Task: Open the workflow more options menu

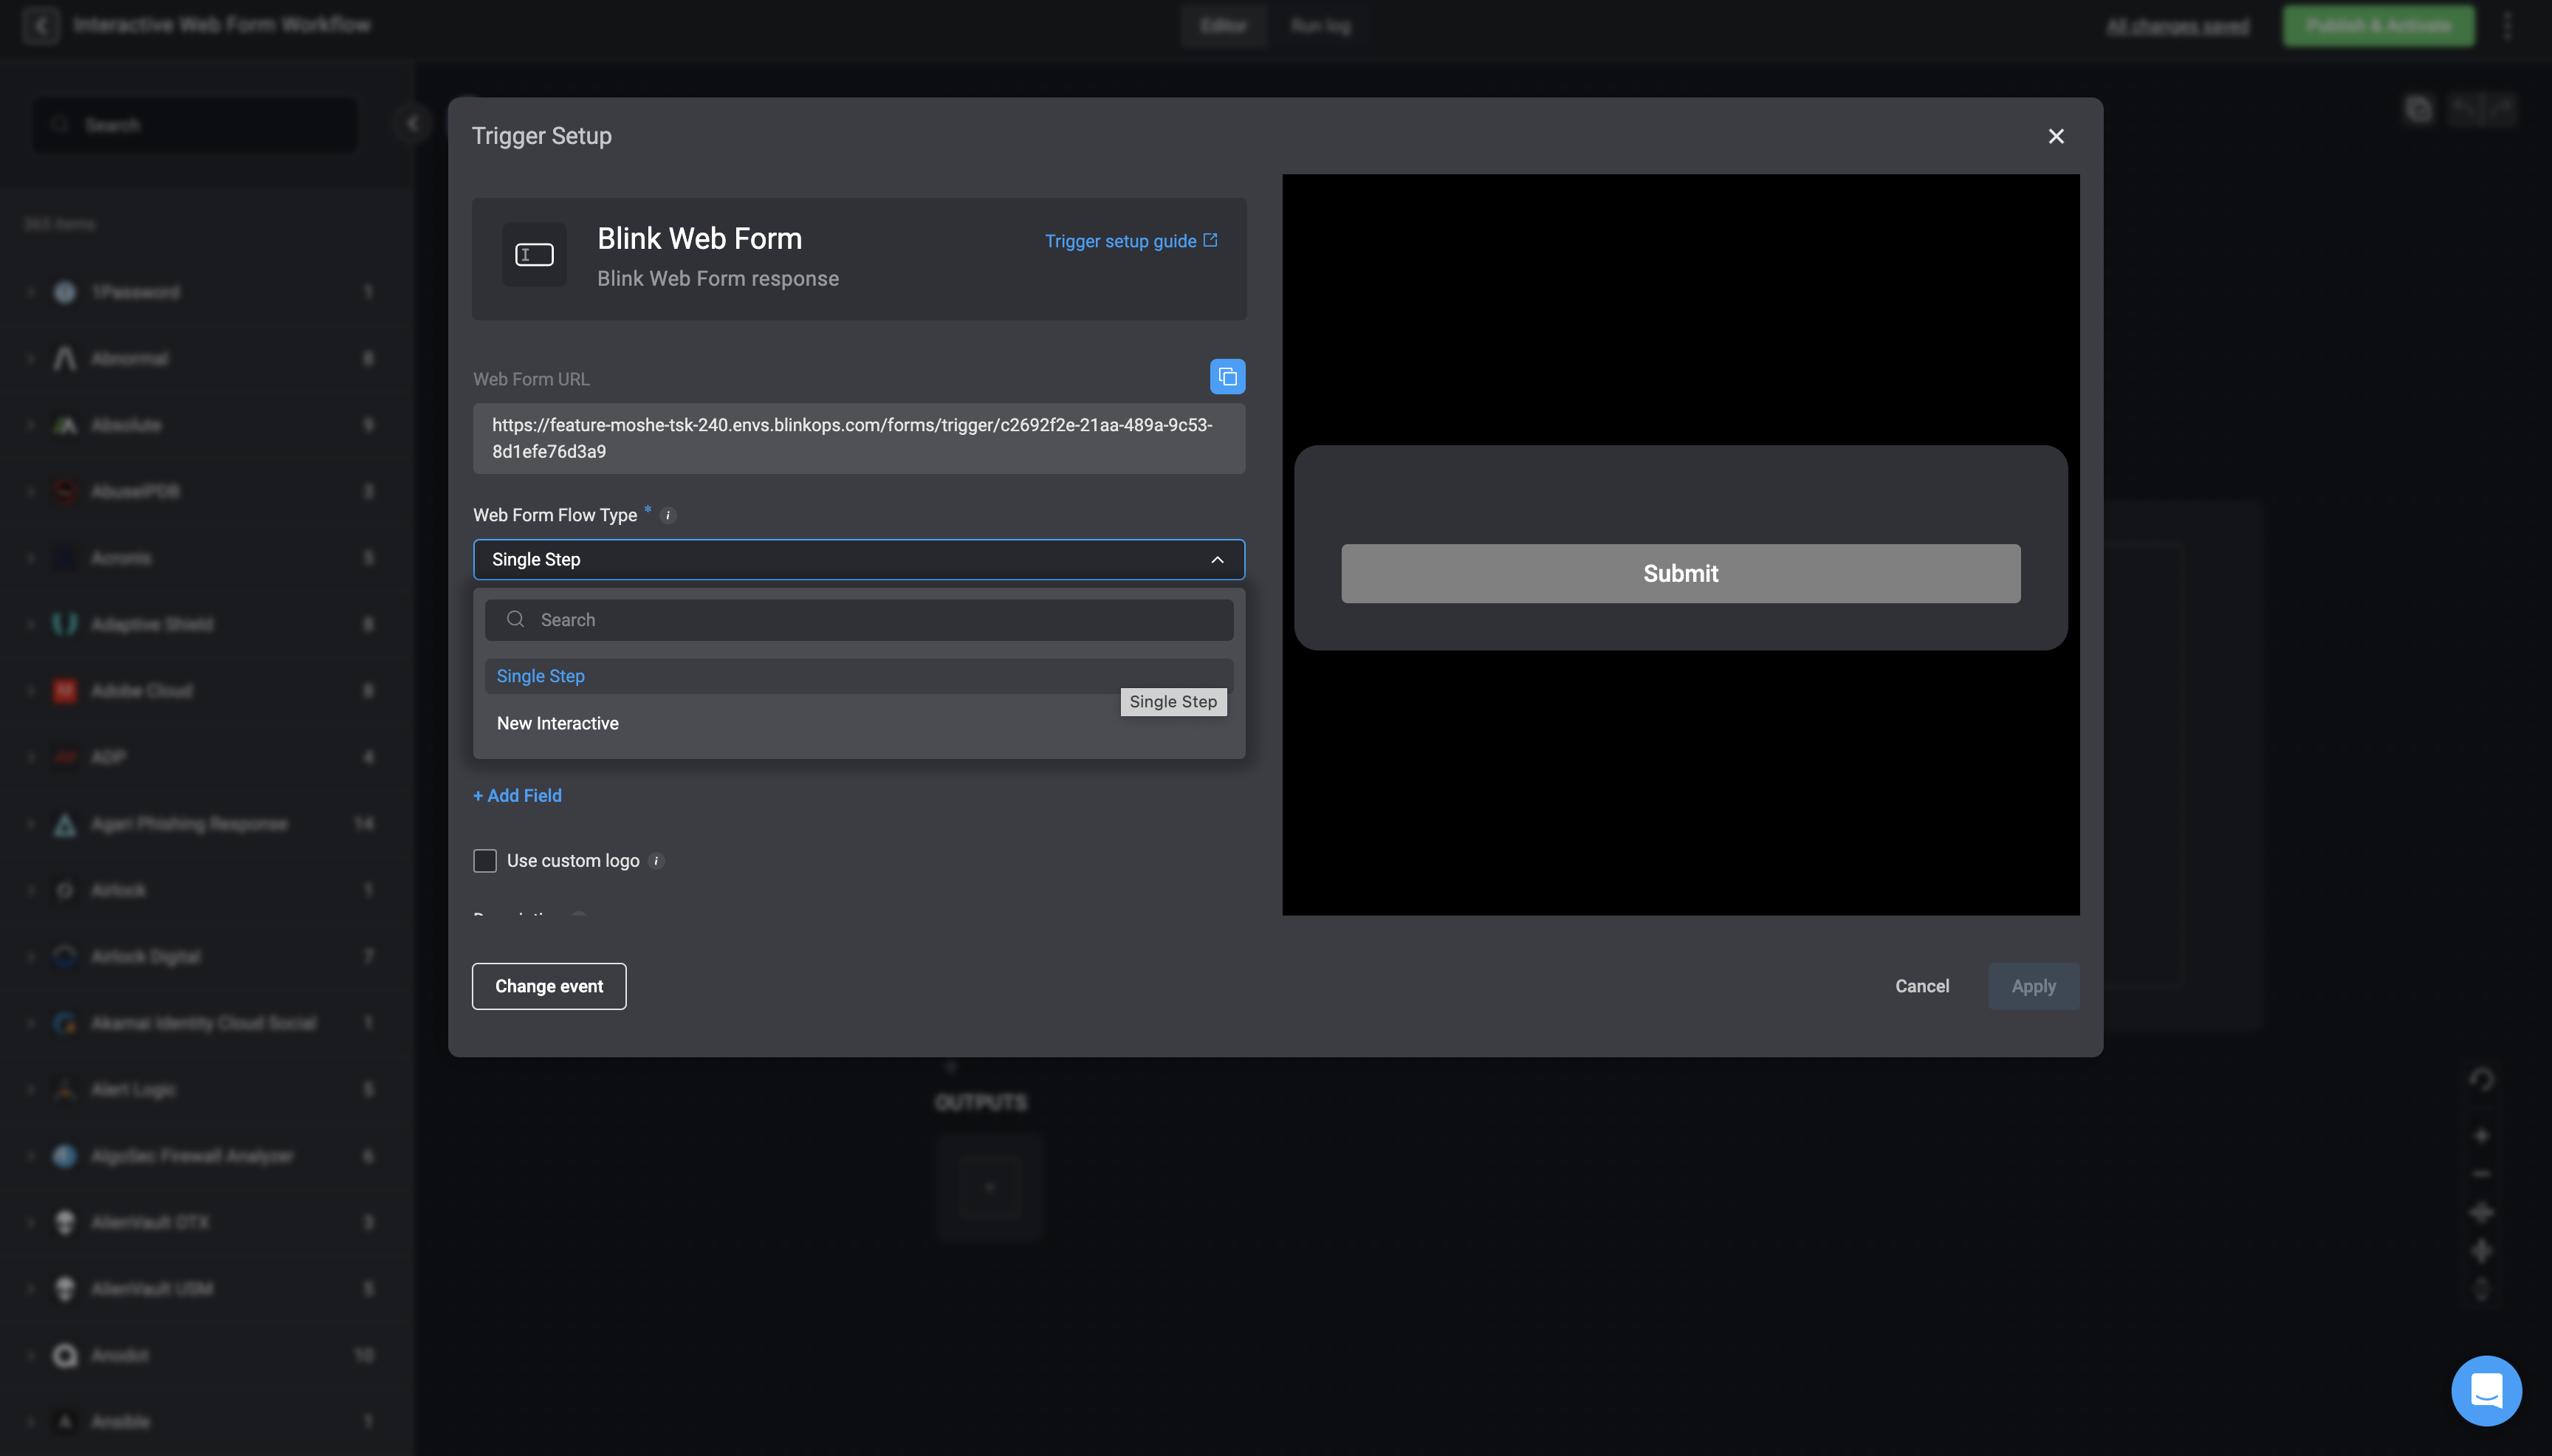Action: [x=2507, y=26]
